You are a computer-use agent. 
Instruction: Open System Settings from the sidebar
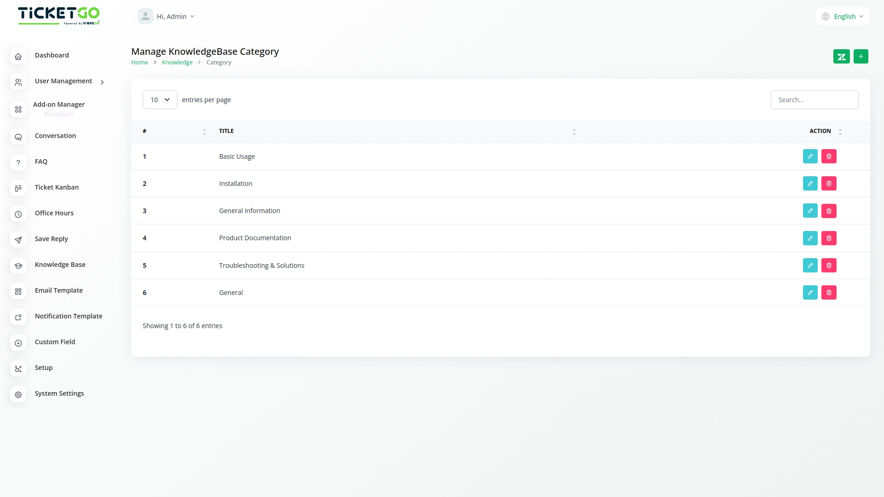point(59,393)
